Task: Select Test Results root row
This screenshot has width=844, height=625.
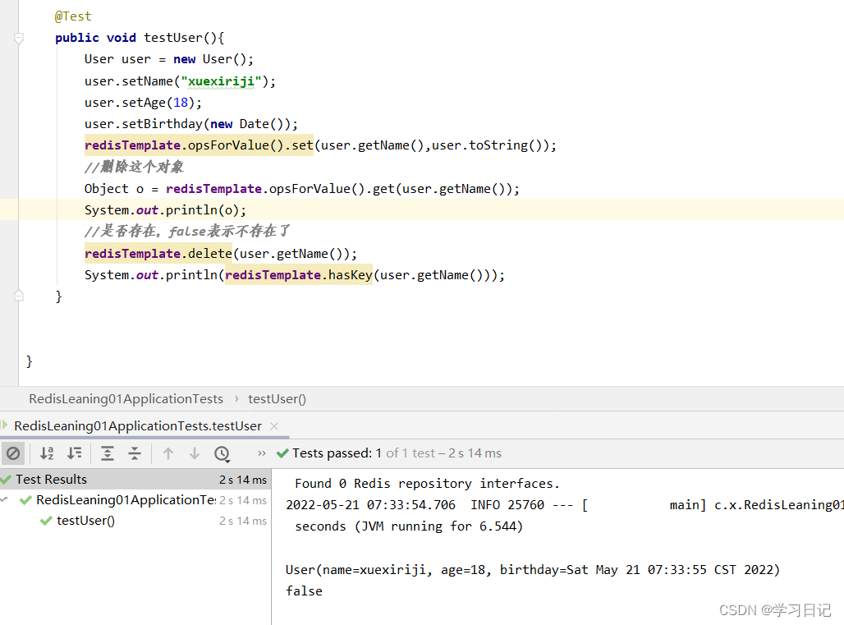Action: (135, 479)
